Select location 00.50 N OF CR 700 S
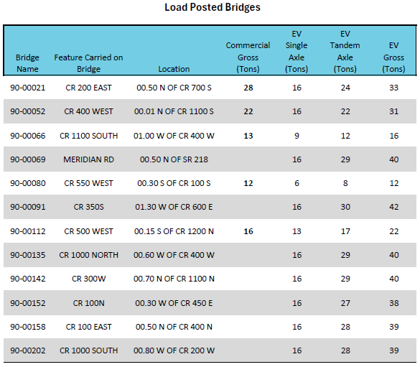420x367 pixels. point(174,88)
